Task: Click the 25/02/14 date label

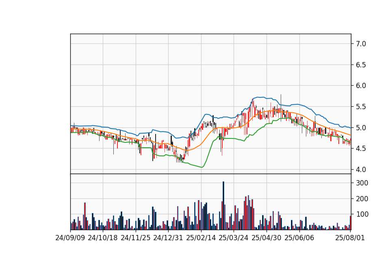Action: click(x=201, y=238)
